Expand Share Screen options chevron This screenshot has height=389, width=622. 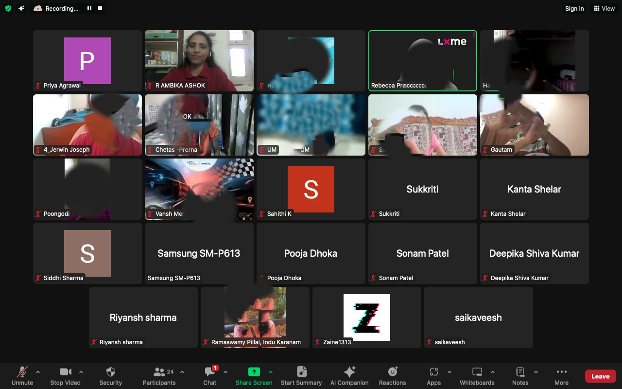pyautogui.click(x=271, y=372)
